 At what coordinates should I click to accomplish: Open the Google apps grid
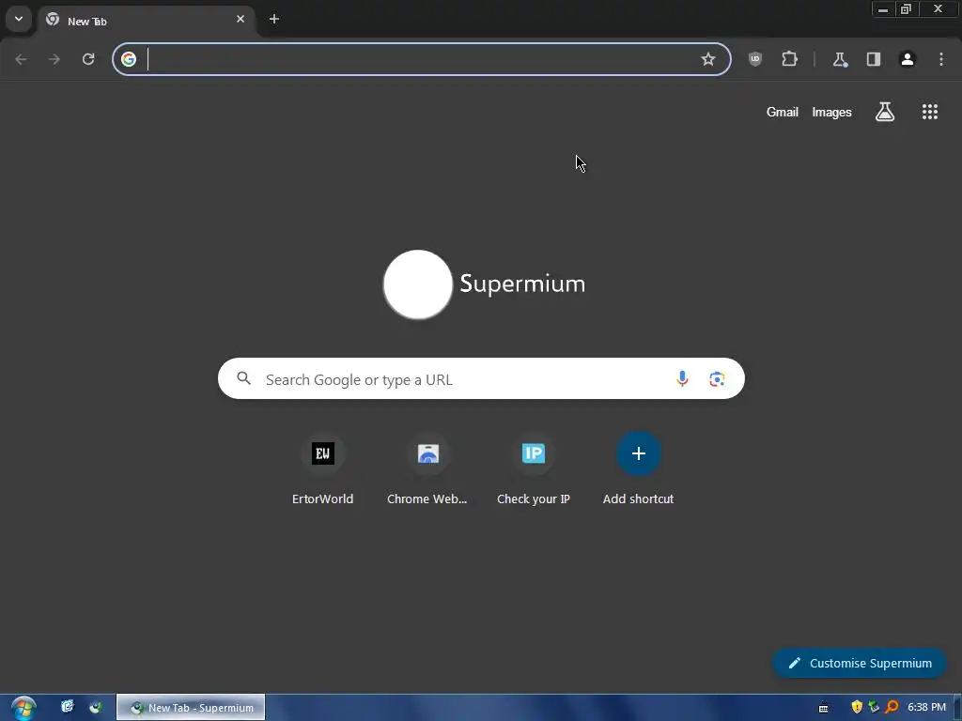(930, 112)
